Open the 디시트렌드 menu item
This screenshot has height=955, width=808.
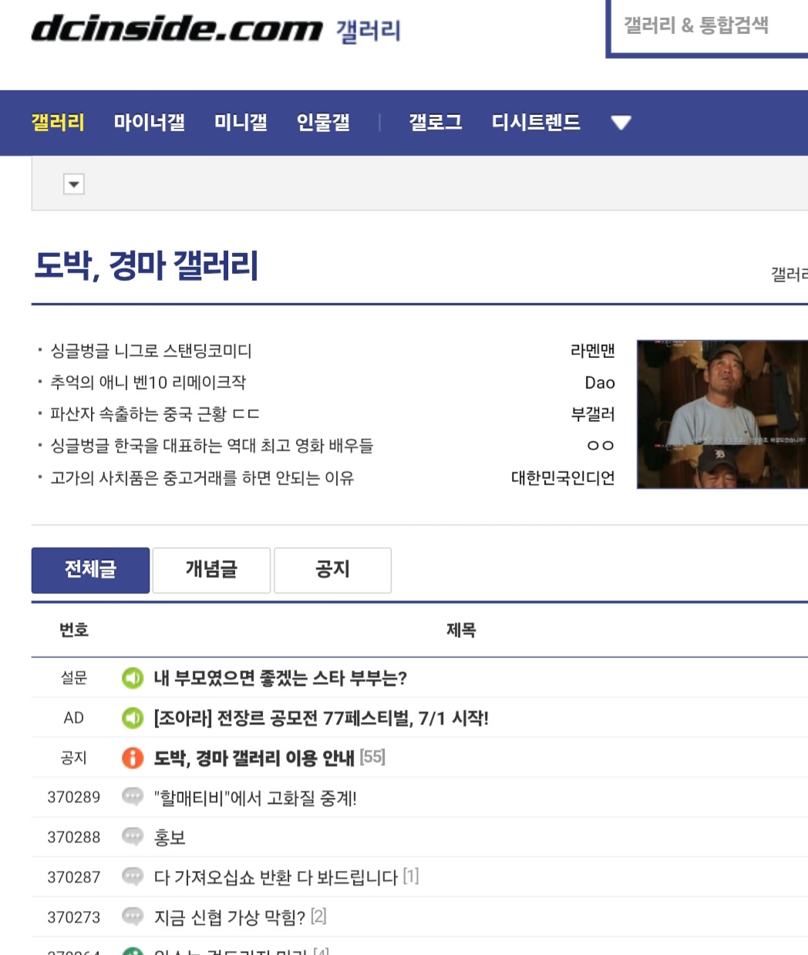click(536, 123)
